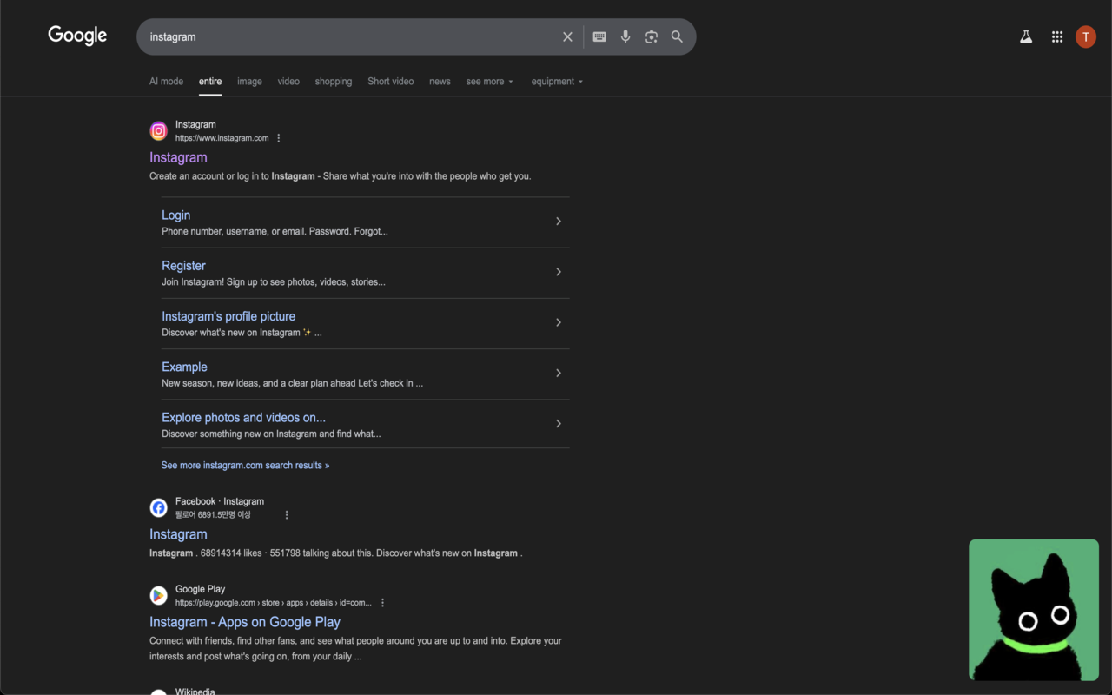Open Instagram - Apps on Google Play
Viewport: 1112px width, 695px height.
click(x=245, y=622)
